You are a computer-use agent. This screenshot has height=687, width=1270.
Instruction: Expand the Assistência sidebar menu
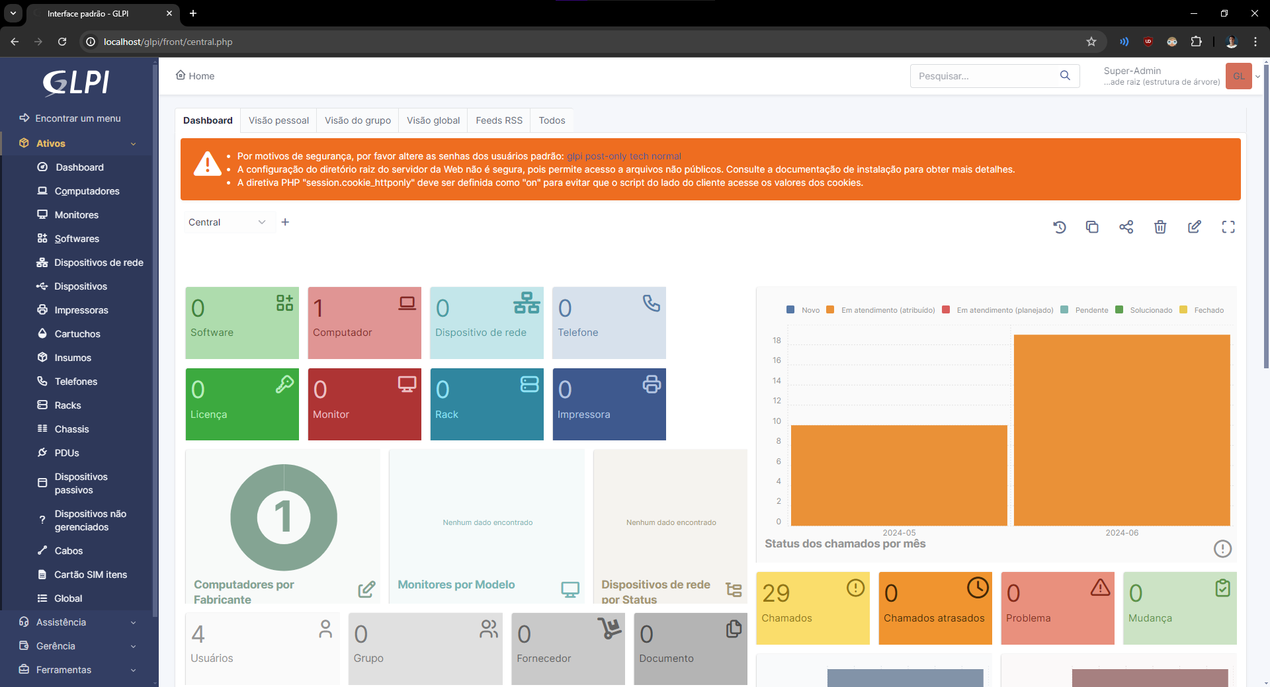(x=78, y=622)
